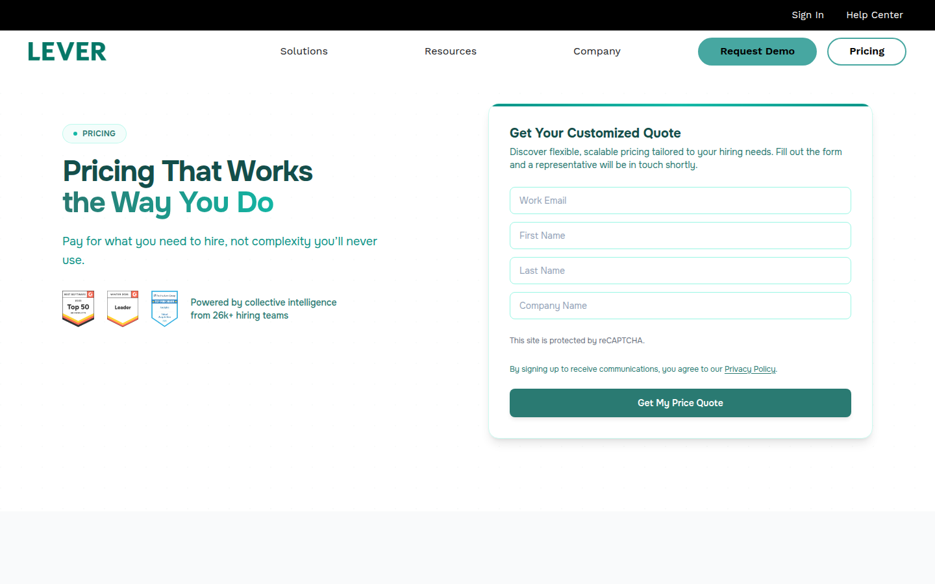Open the Company menu

pos(597,51)
